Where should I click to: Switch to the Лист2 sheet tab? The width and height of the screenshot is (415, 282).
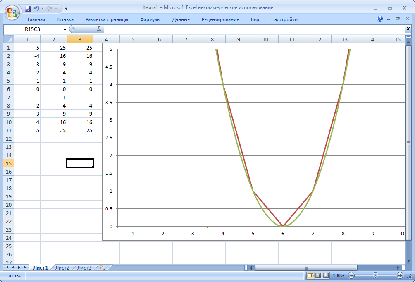click(62, 268)
